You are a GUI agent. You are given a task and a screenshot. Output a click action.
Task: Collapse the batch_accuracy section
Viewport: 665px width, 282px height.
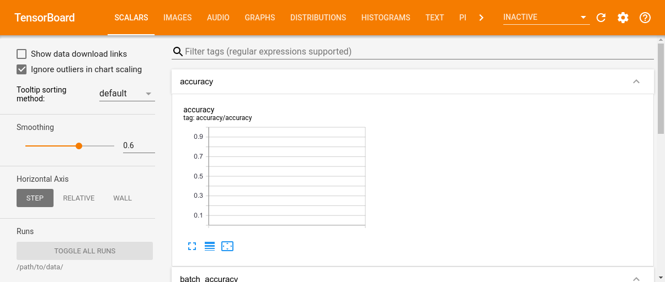click(x=636, y=279)
